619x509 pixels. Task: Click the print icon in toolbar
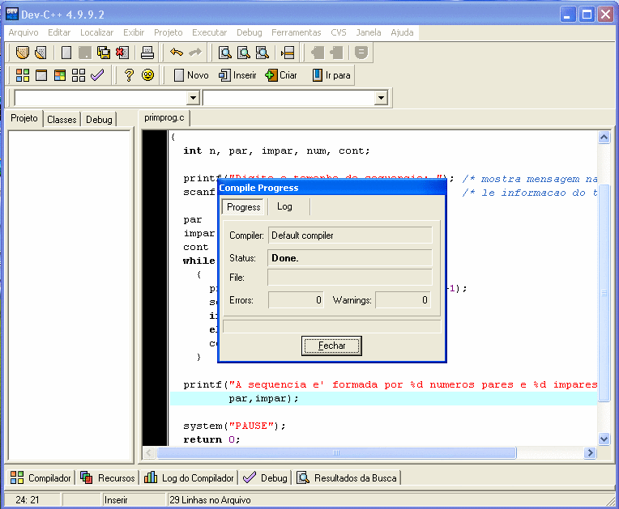pyautogui.click(x=147, y=53)
